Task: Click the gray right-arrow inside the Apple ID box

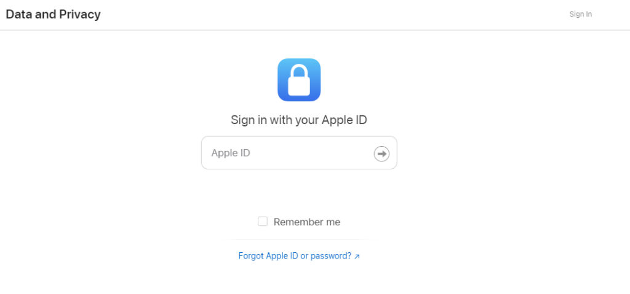Action: [x=381, y=153]
